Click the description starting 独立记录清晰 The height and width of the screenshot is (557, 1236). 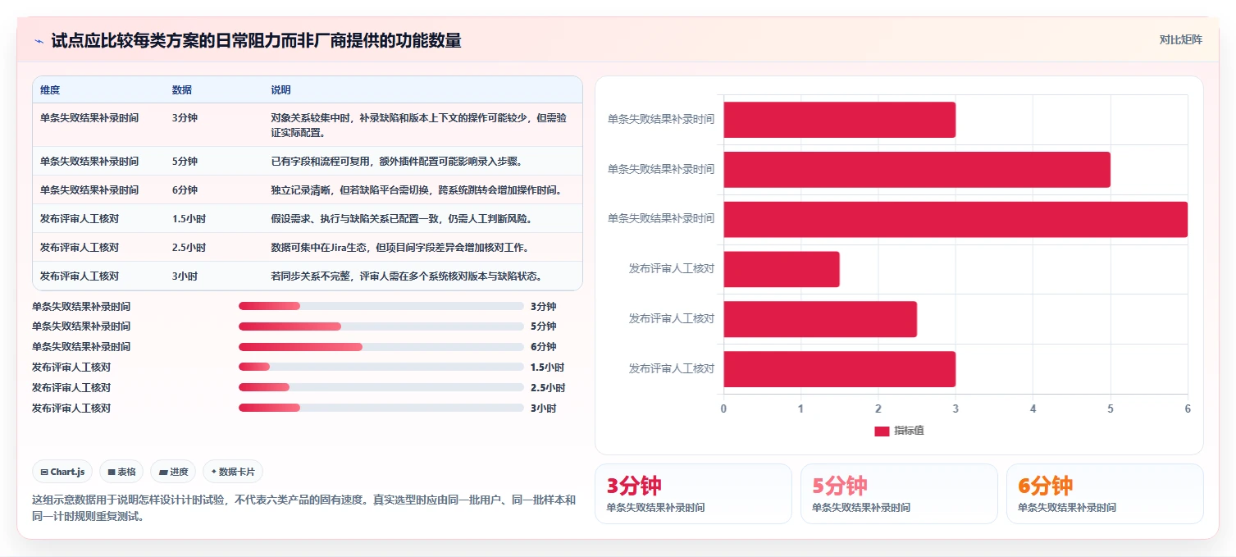[x=417, y=189]
